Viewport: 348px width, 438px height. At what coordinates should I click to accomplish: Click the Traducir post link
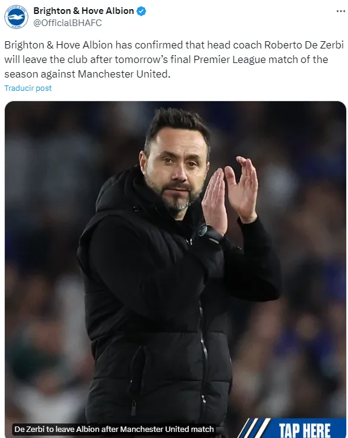tap(28, 88)
